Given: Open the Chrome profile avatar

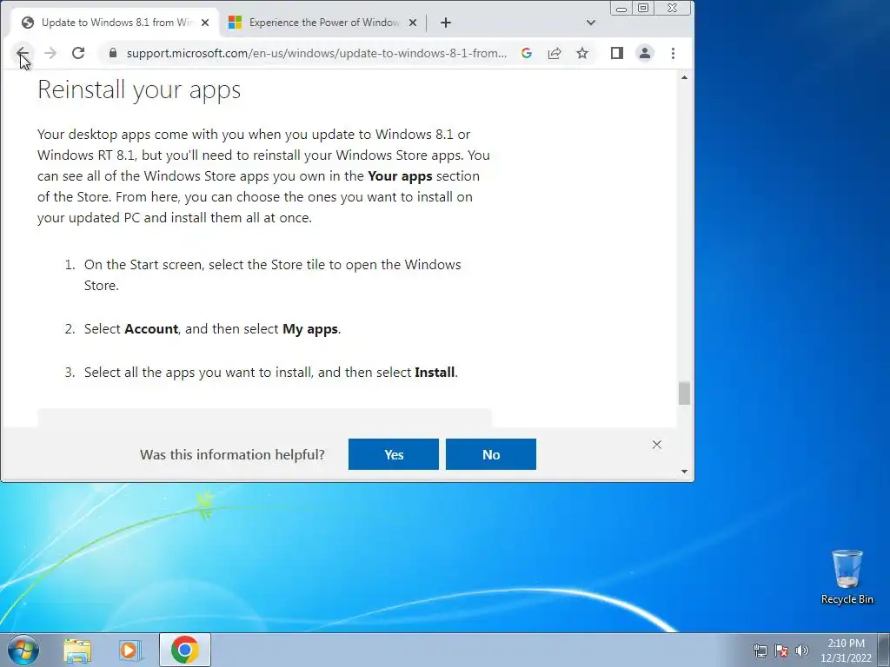Looking at the screenshot, I should (645, 53).
